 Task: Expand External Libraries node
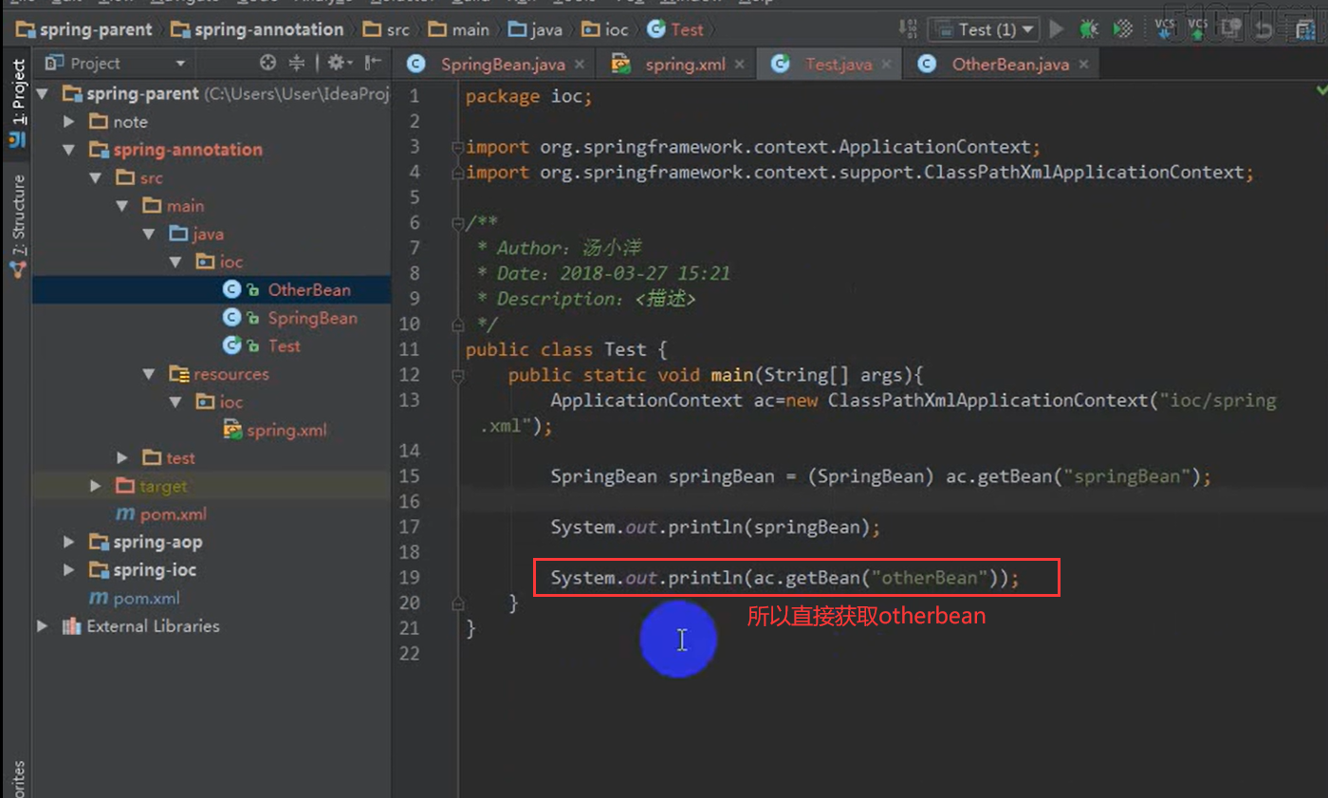(x=42, y=626)
